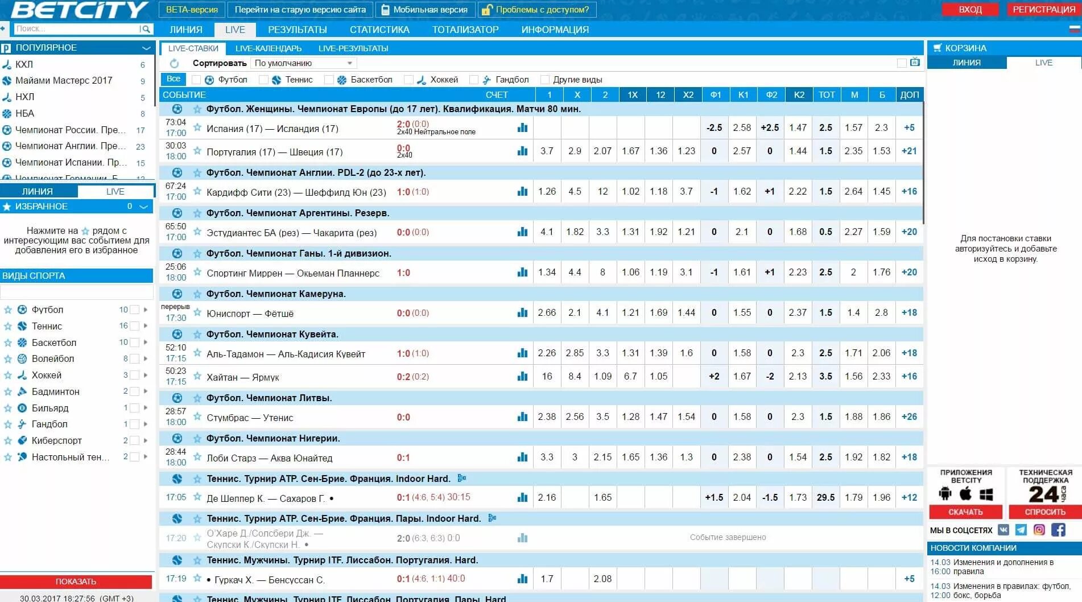Expand Гандбол arrow in sports list
1082x602 pixels.
click(146, 424)
